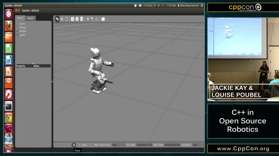The width and height of the screenshot is (279, 156).
Task: Open the red webcam app in dock
Action: point(8,129)
